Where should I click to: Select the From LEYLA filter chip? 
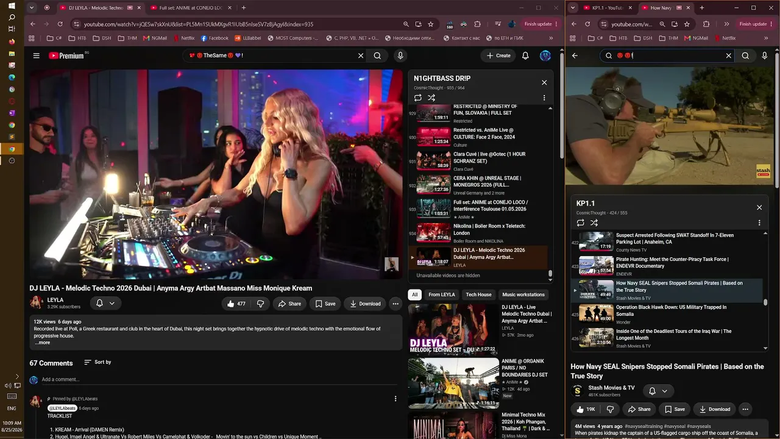442,294
